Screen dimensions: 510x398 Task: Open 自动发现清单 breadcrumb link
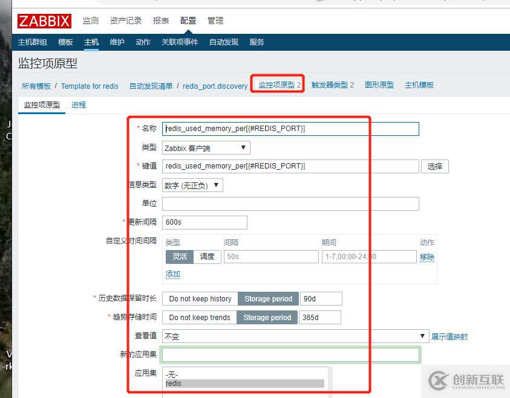[x=151, y=86]
